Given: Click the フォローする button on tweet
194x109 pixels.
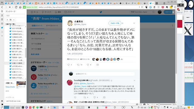Looking at the screenshot, I should (x=115, y=23).
